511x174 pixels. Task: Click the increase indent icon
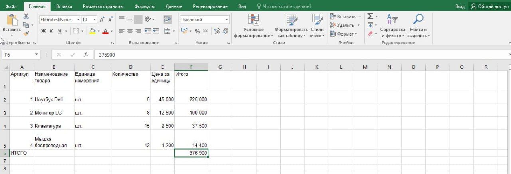[155, 31]
